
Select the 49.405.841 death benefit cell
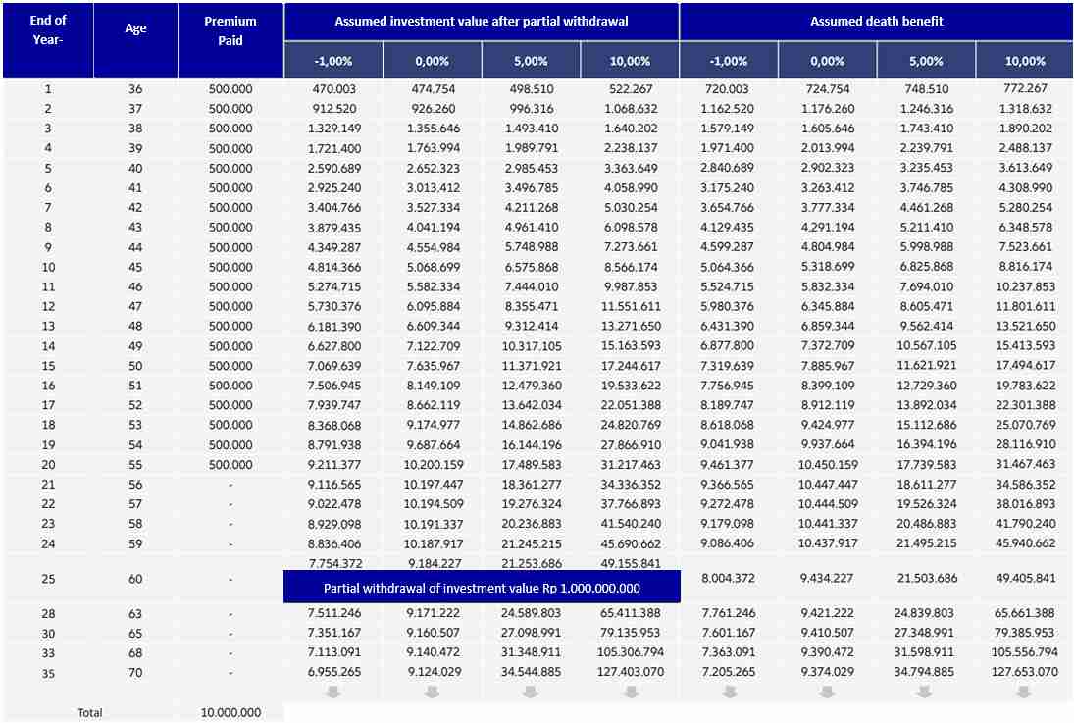tap(1024, 579)
